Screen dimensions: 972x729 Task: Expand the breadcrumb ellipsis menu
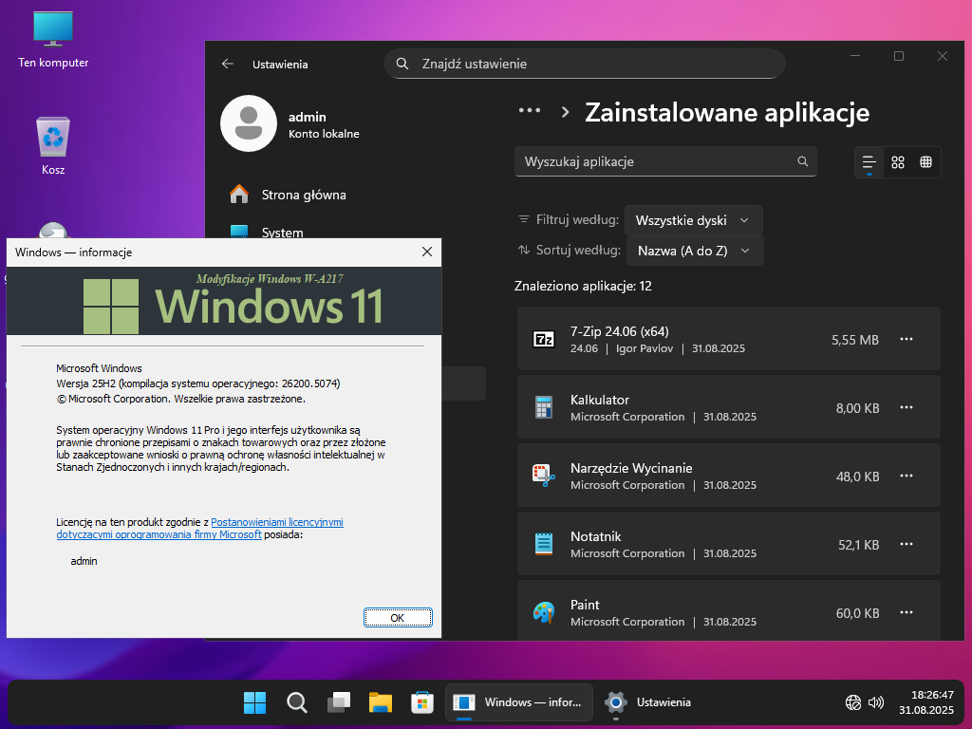(529, 111)
